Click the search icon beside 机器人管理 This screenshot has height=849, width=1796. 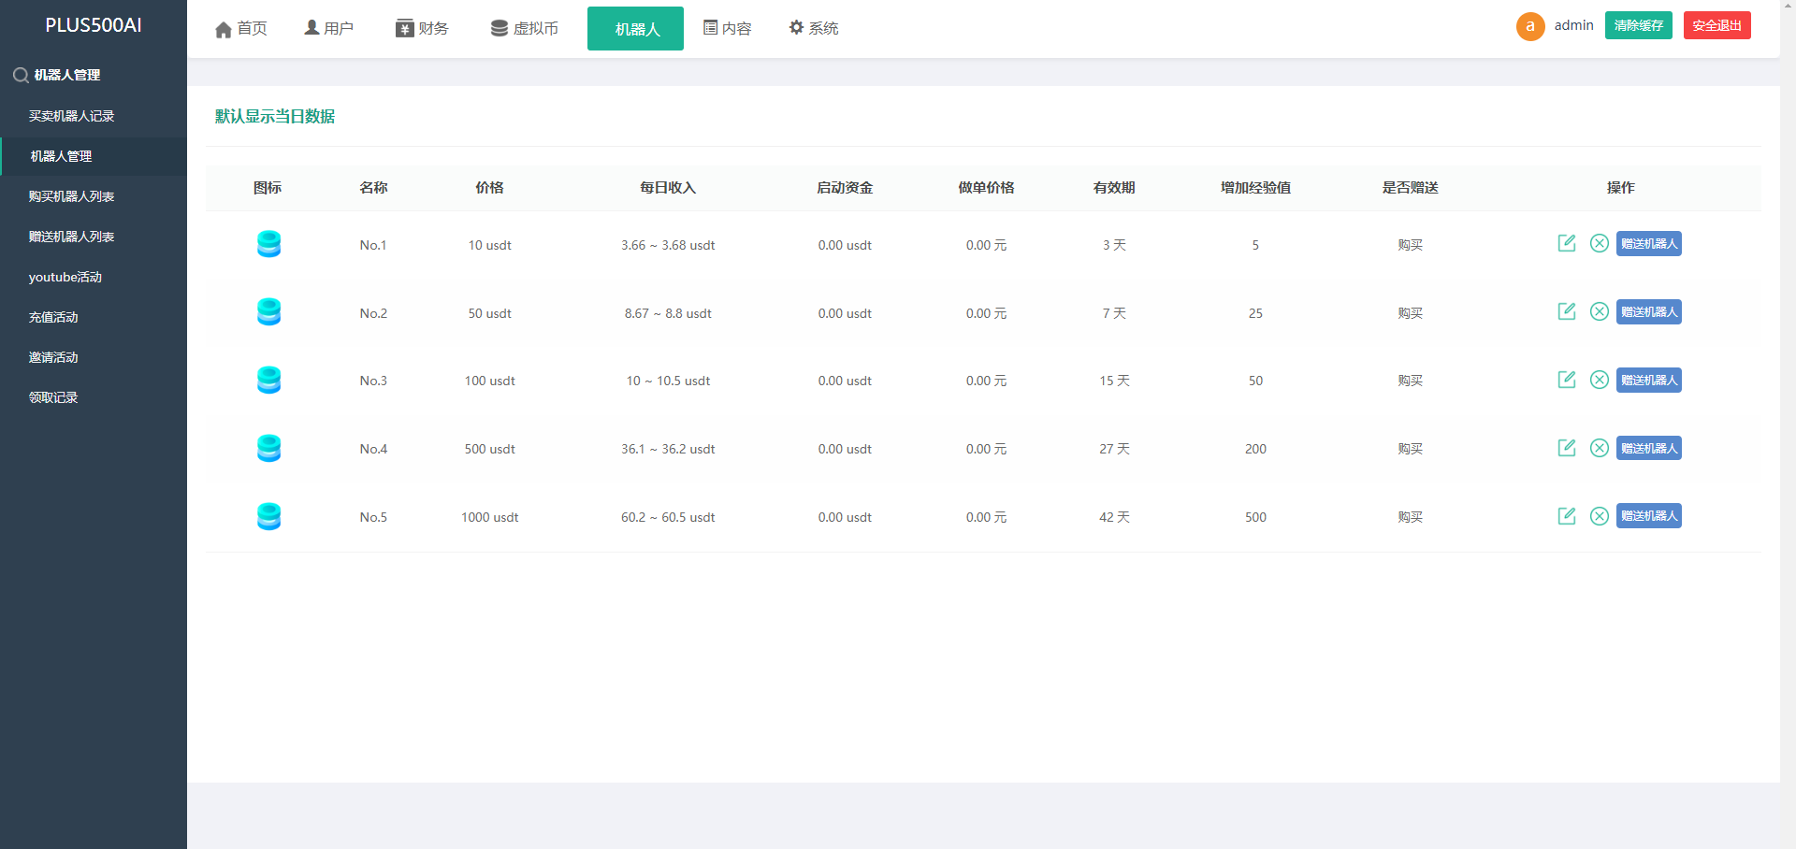point(20,76)
